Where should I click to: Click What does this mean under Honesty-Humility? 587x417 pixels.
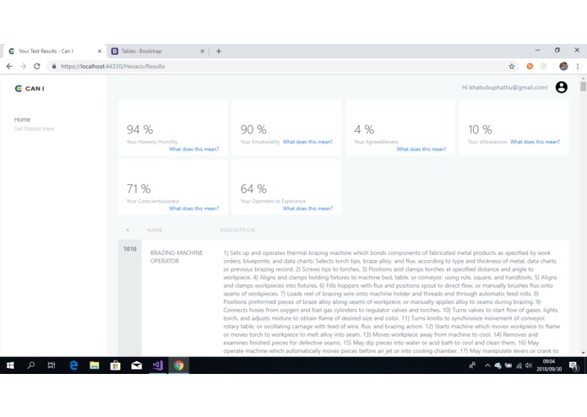pos(193,149)
